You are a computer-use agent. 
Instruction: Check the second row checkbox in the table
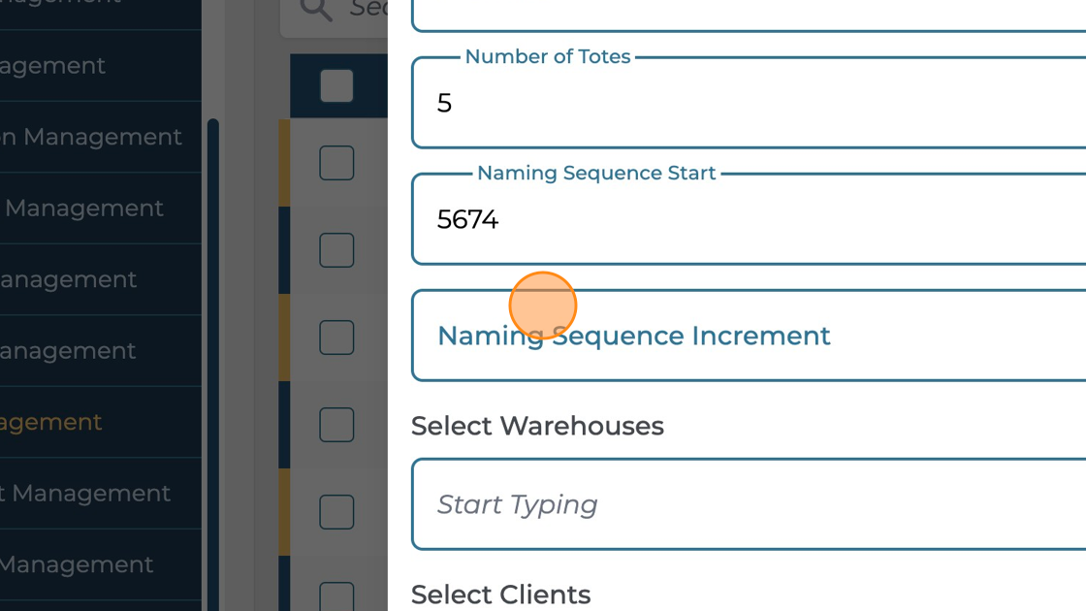click(x=336, y=250)
